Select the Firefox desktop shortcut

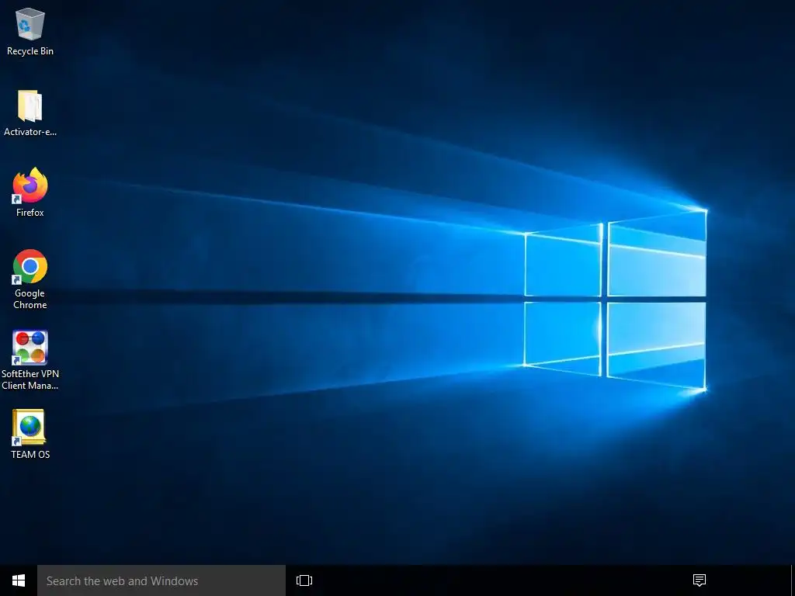point(30,192)
